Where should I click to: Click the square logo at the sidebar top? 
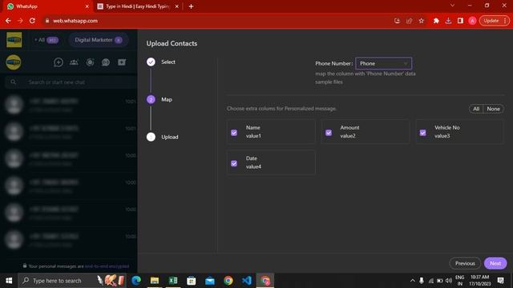click(14, 40)
